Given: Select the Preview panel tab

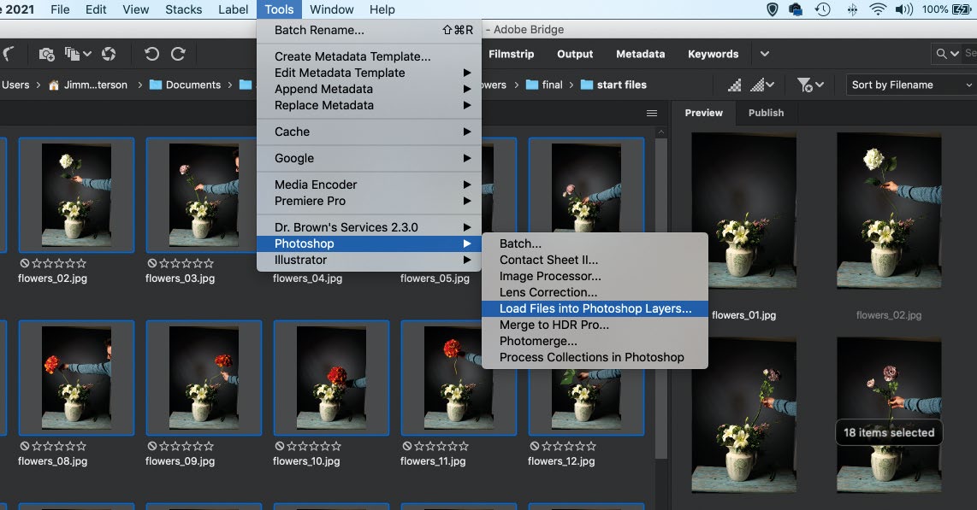Looking at the screenshot, I should 703,113.
